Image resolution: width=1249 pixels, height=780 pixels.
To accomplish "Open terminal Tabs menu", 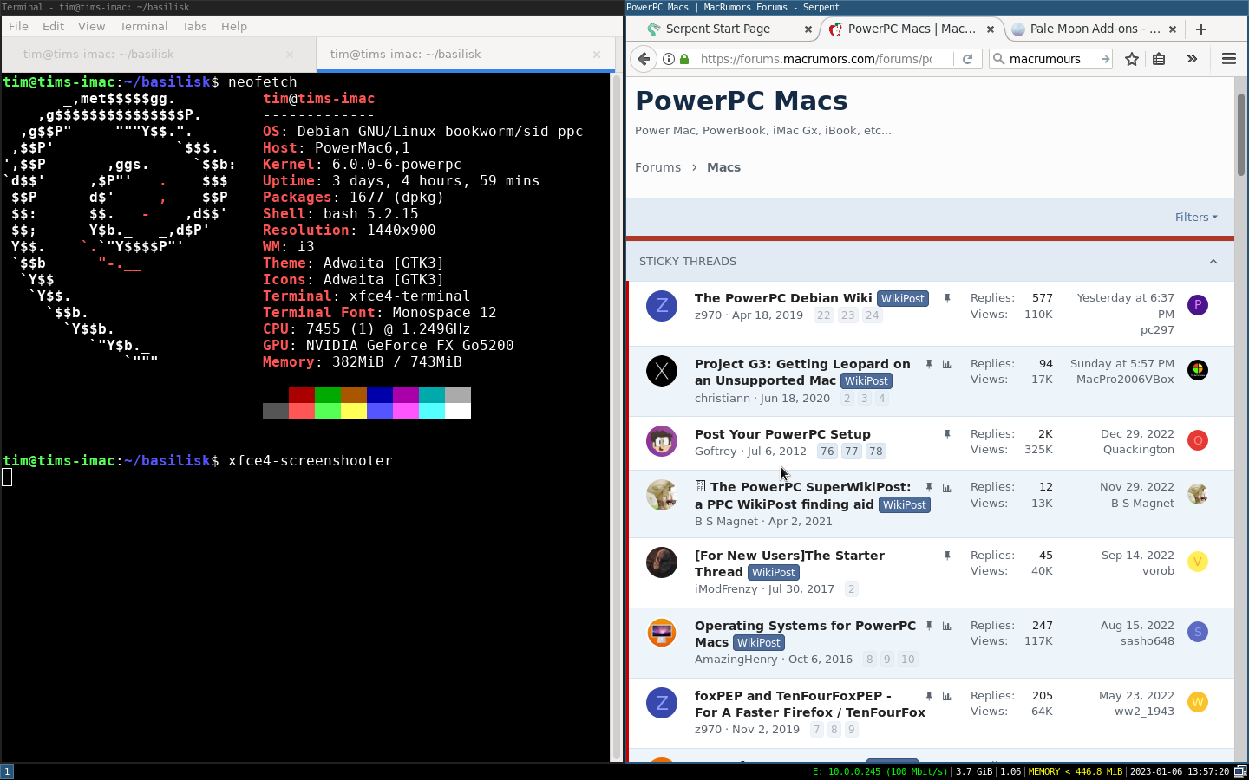I will click(194, 26).
